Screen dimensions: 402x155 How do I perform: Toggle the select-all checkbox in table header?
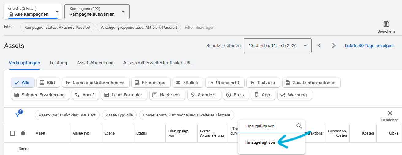tap(13, 133)
